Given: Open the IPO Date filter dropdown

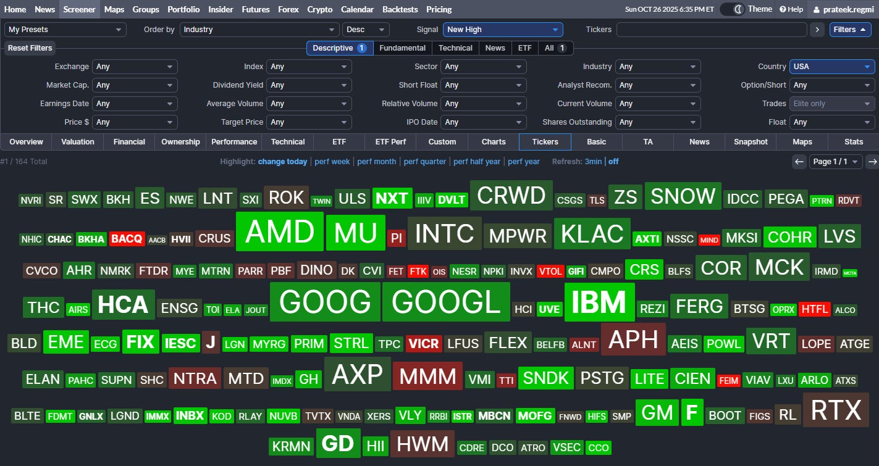Looking at the screenshot, I should click(484, 122).
